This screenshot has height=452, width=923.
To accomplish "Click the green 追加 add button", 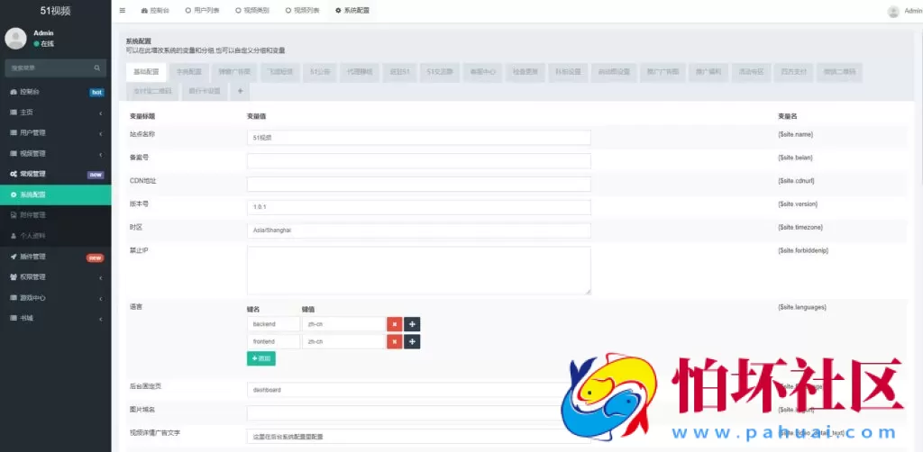I will (260, 358).
